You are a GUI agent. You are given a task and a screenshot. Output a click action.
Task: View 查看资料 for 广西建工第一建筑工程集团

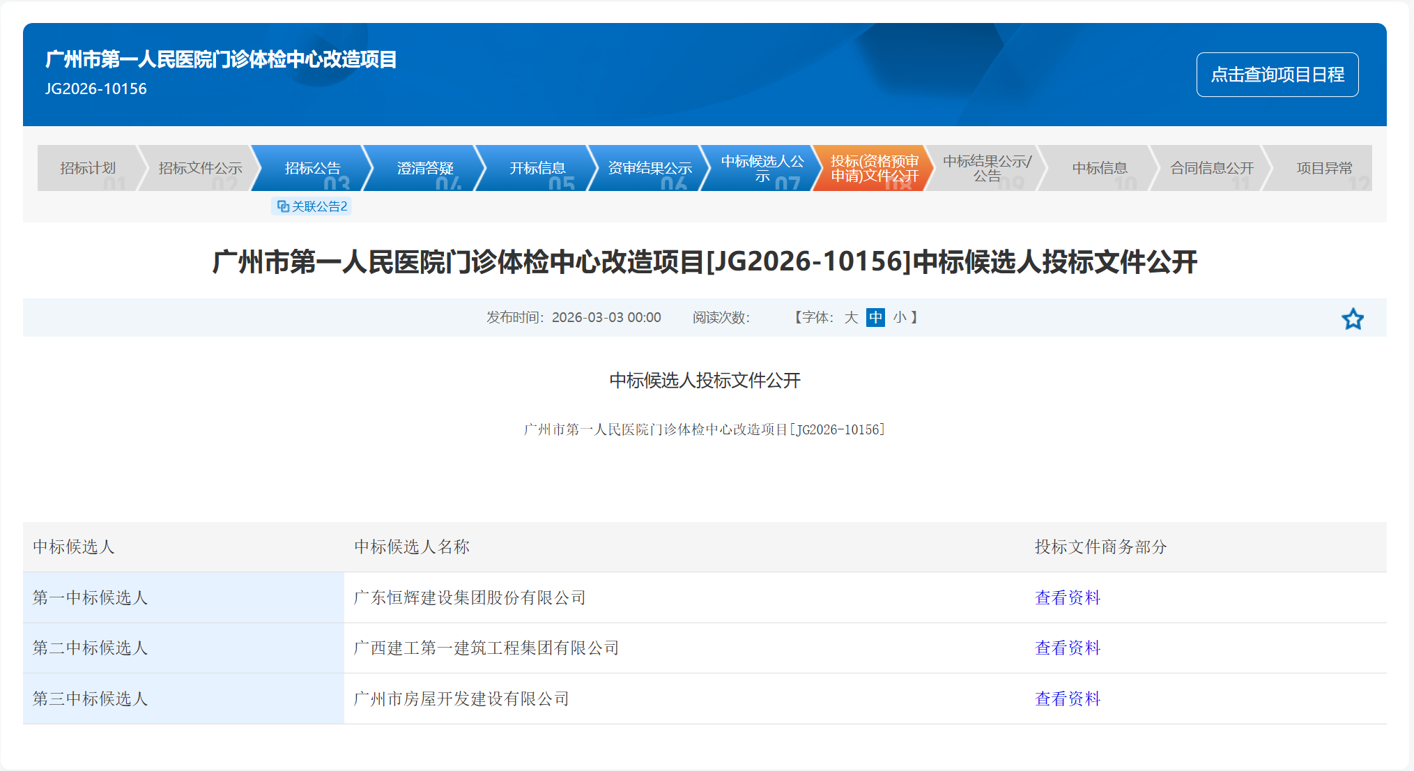[1067, 648]
